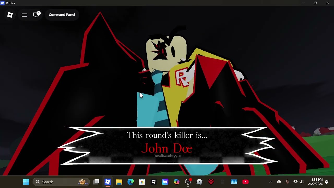Click the muffin search highlight icon

(82, 182)
